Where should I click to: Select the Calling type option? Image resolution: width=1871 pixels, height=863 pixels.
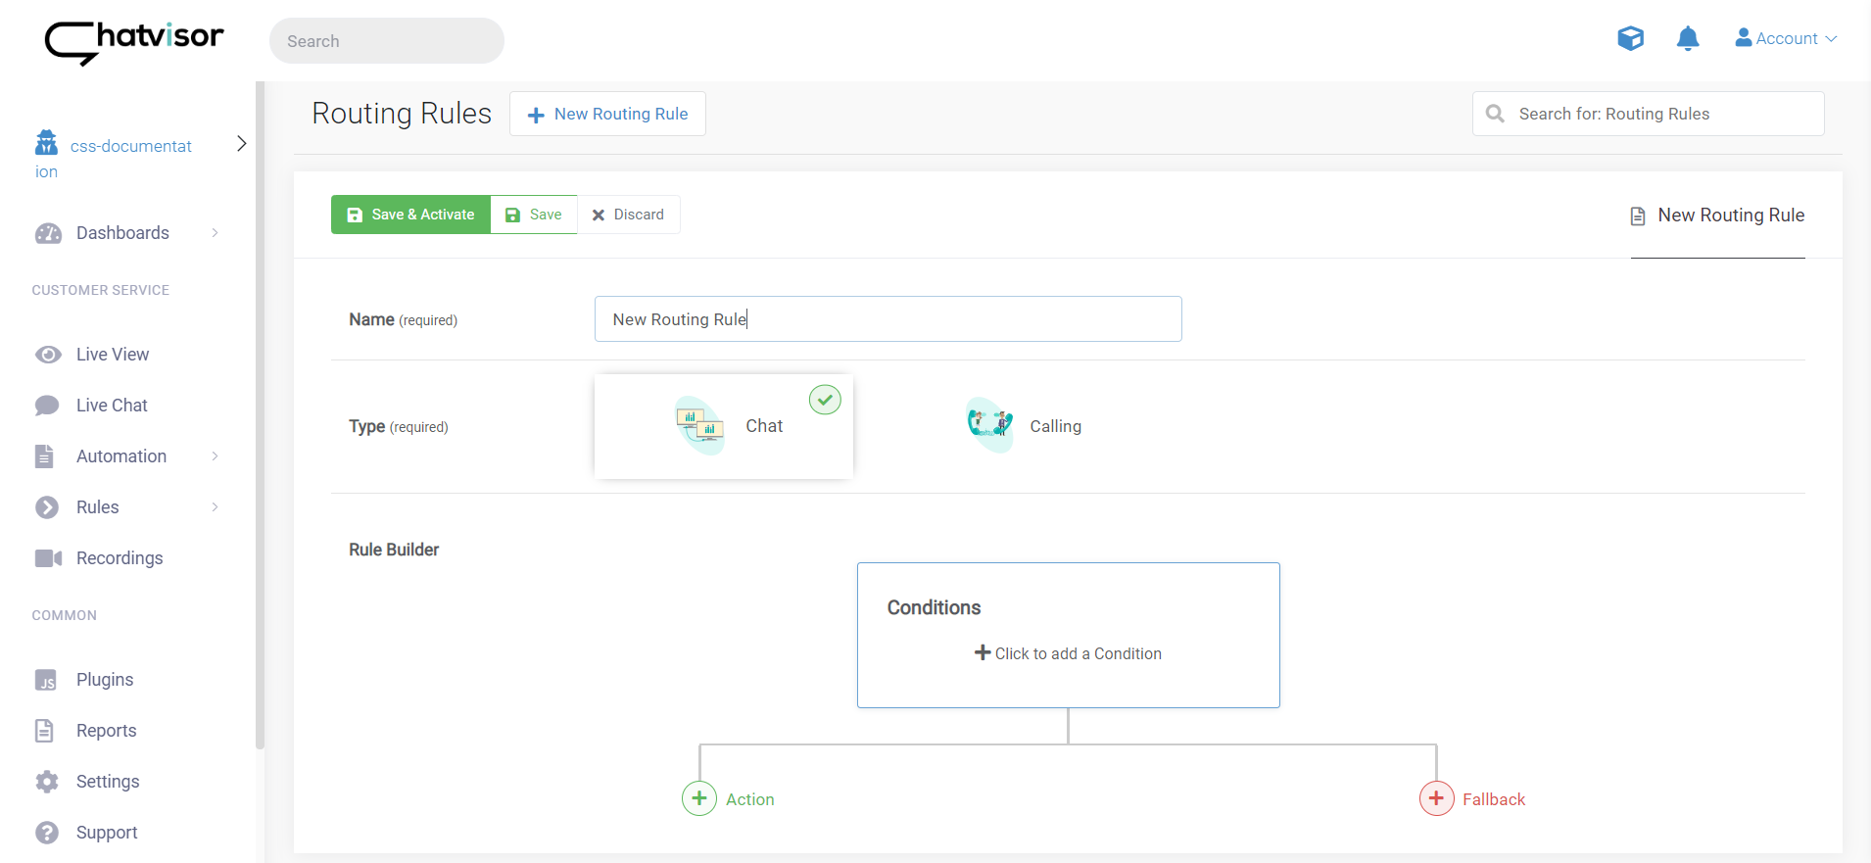(1023, 426)
